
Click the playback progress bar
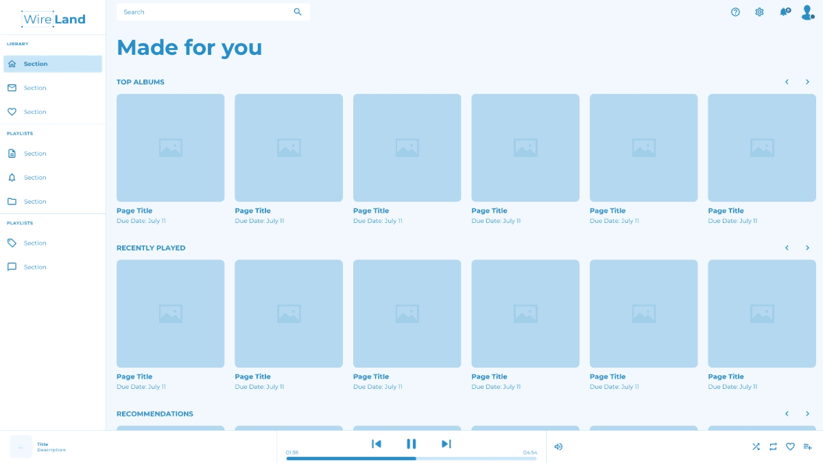click(411, 458)
